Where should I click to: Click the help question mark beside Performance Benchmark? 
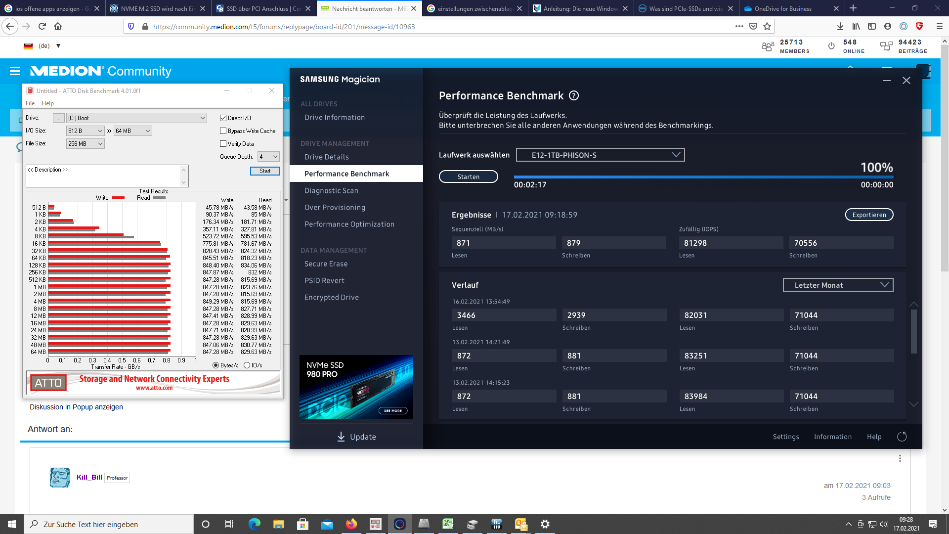coord(574,96)
